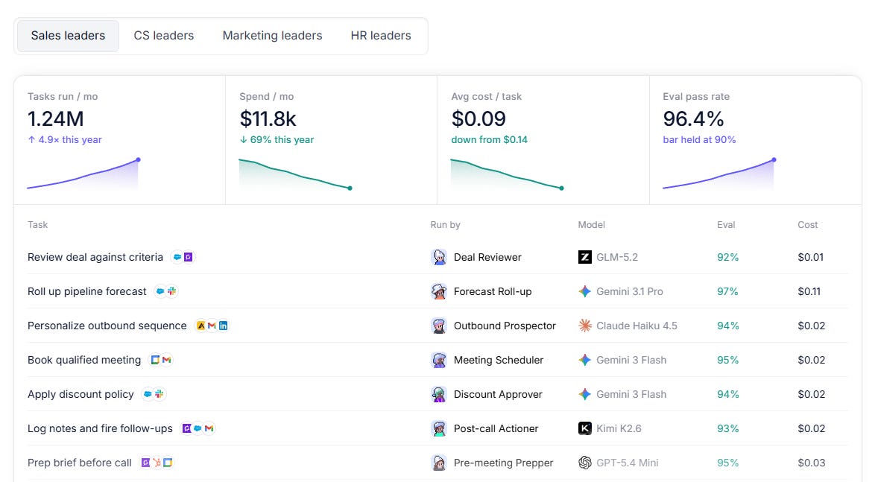Click the Claude Haiku 4.5 starburst icon
The width and height of the screenshot is (875, 482).
coord(584,326)
